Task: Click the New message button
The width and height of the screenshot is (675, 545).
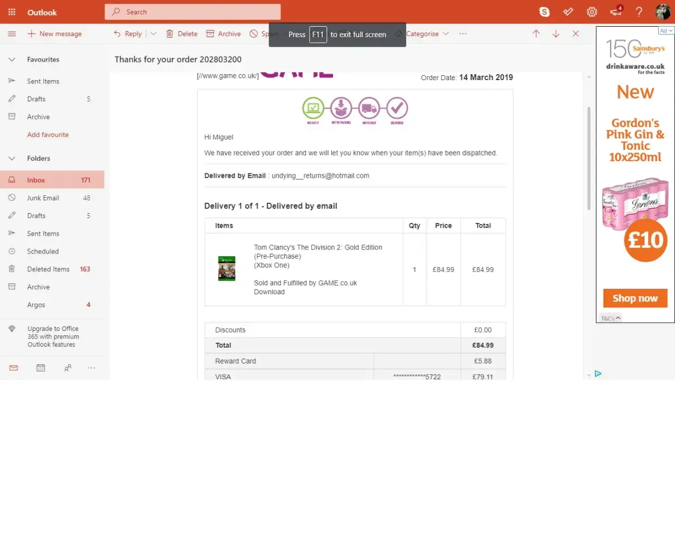Action: (55, 34)
